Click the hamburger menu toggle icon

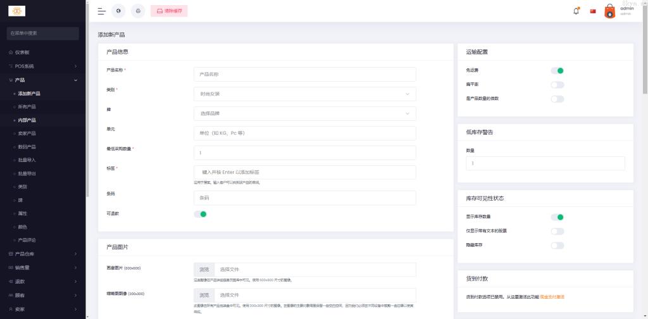101,11
